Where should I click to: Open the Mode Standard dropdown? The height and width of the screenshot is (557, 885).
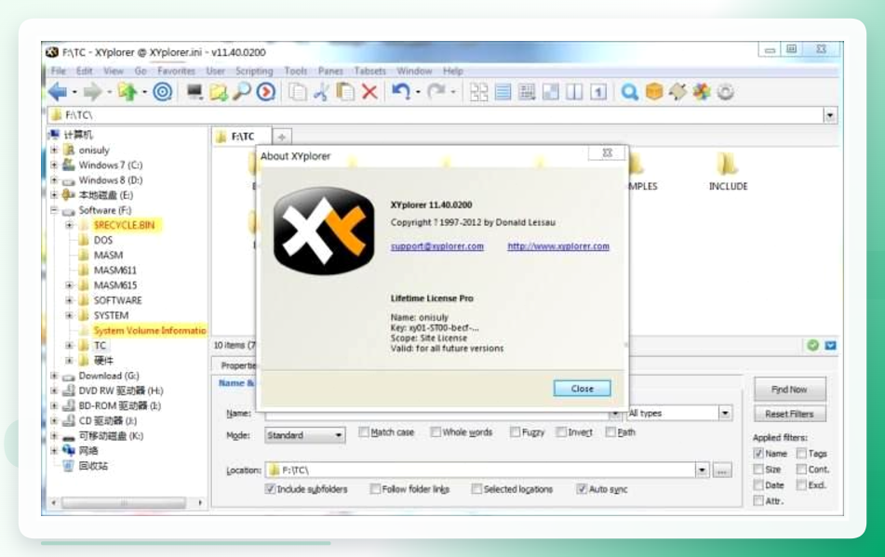coord(305,435)
